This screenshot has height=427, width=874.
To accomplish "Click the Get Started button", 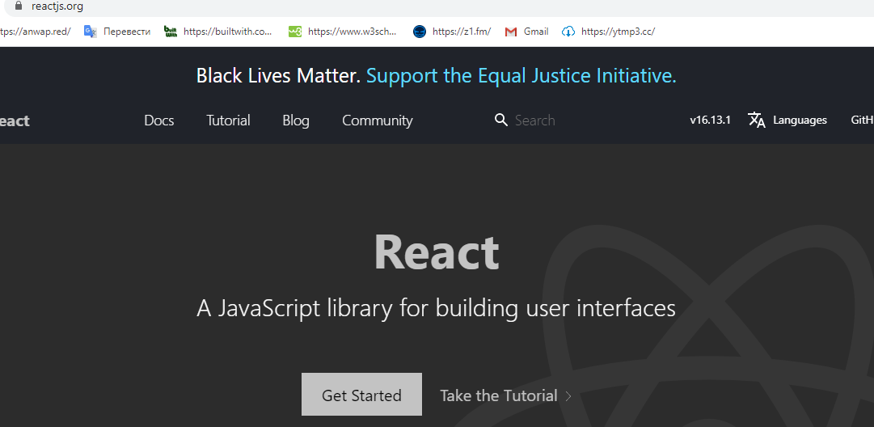I will pyautogui.click(x=361, y=394).
